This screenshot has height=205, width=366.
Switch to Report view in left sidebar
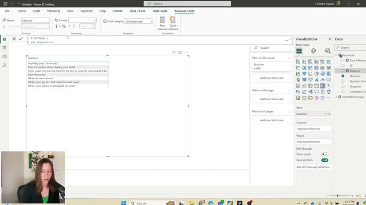pos(5,39)
